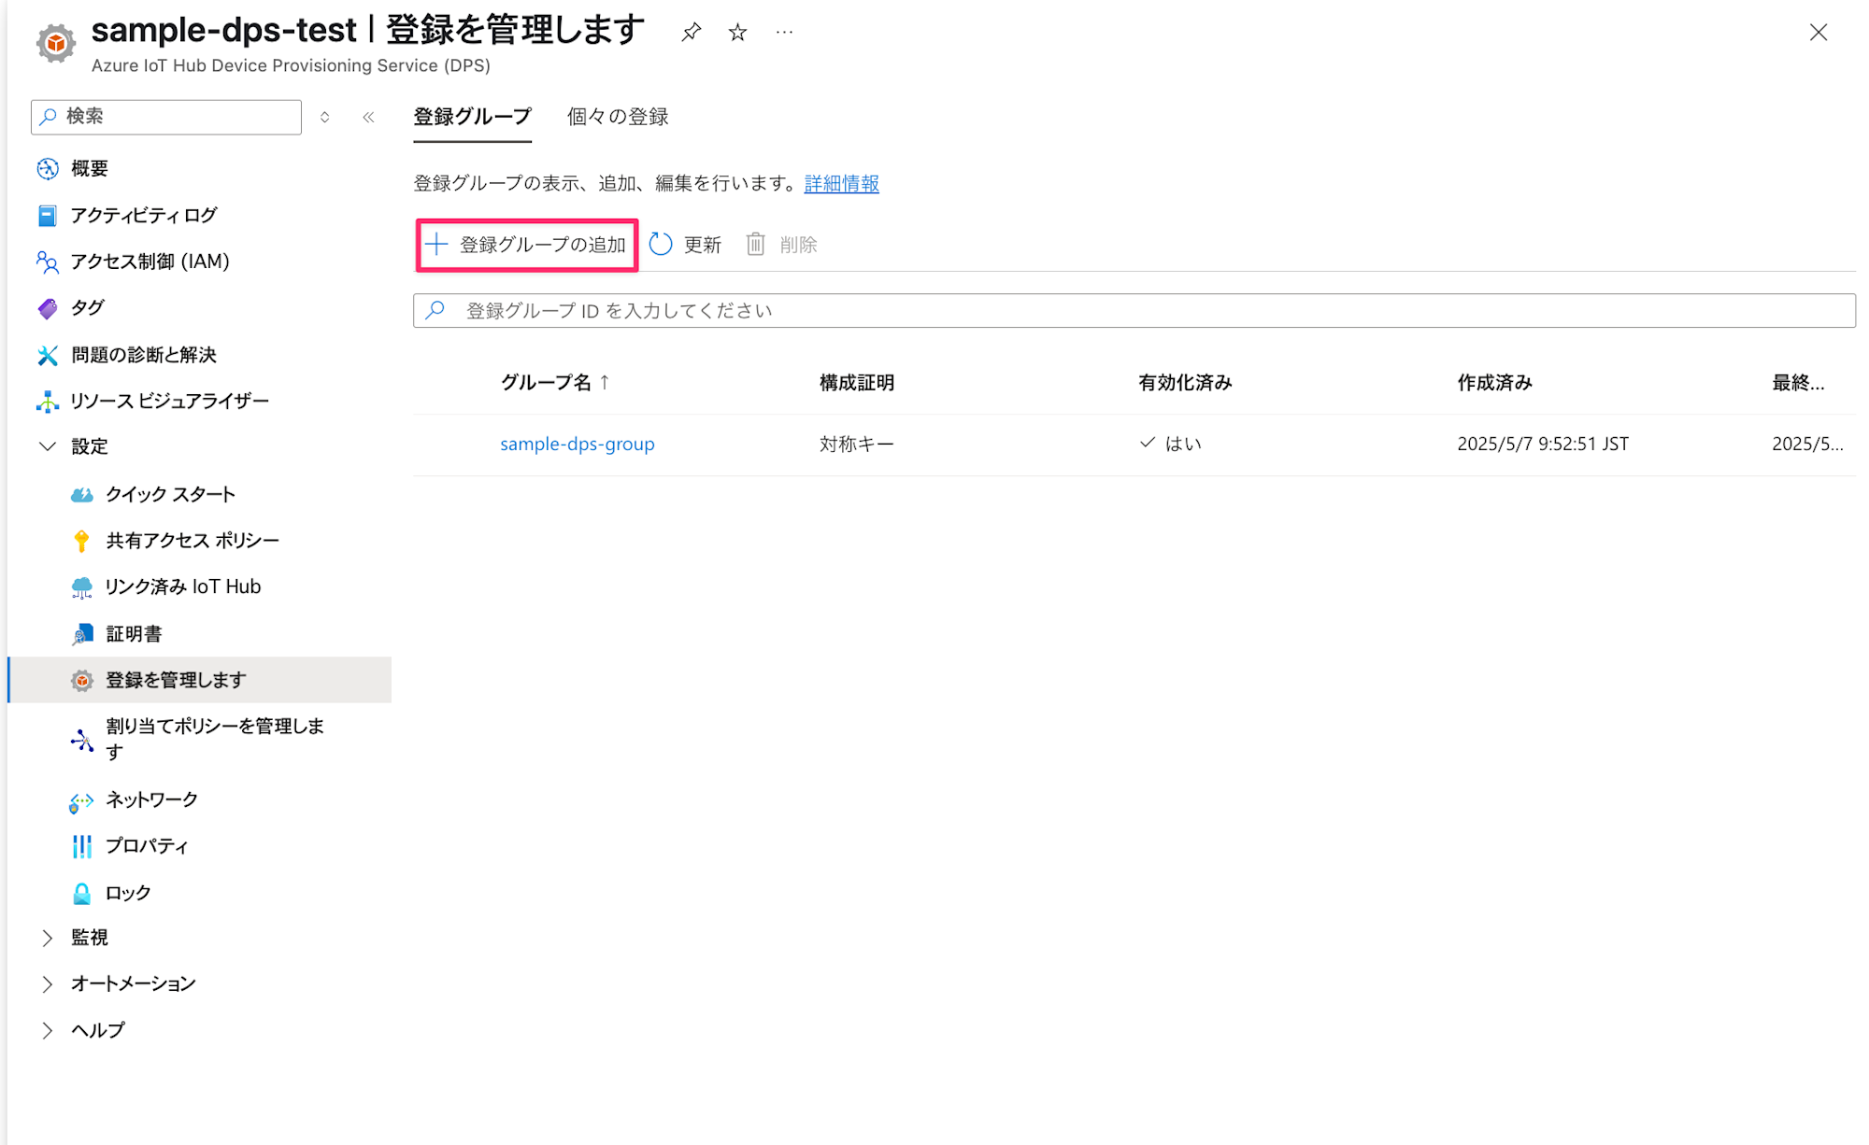Sort by 構成証明 column header
The height and width of the screenshot is (1145, 1869).
857,383
